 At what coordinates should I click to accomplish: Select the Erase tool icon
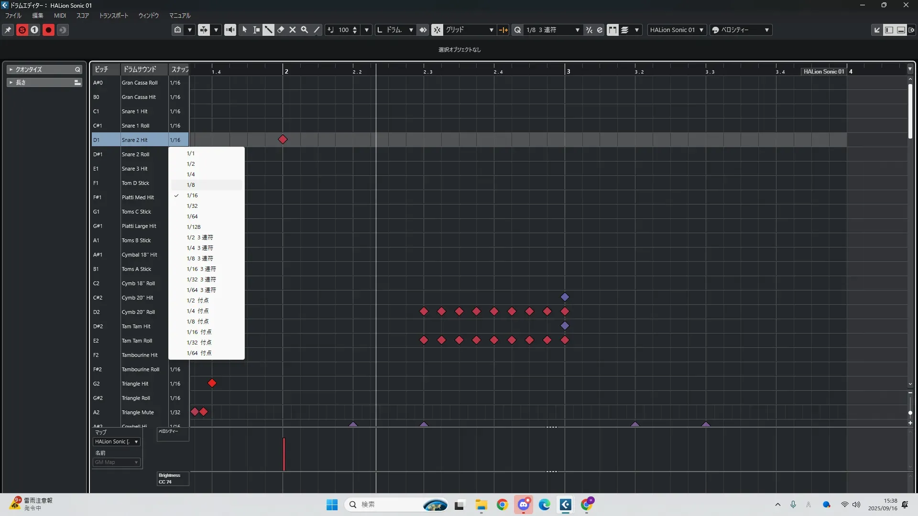pos(281,30)
